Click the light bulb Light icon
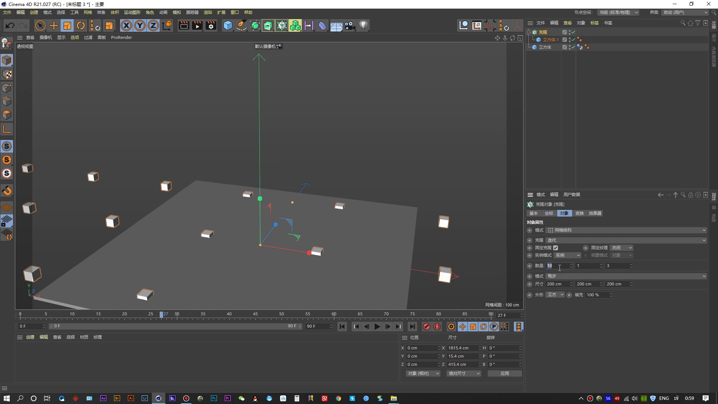The image size is (718, 404). tap(363, 25)
